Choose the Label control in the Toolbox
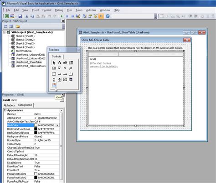The width and height of the screenshot is (216, 183). coord(59,63)
